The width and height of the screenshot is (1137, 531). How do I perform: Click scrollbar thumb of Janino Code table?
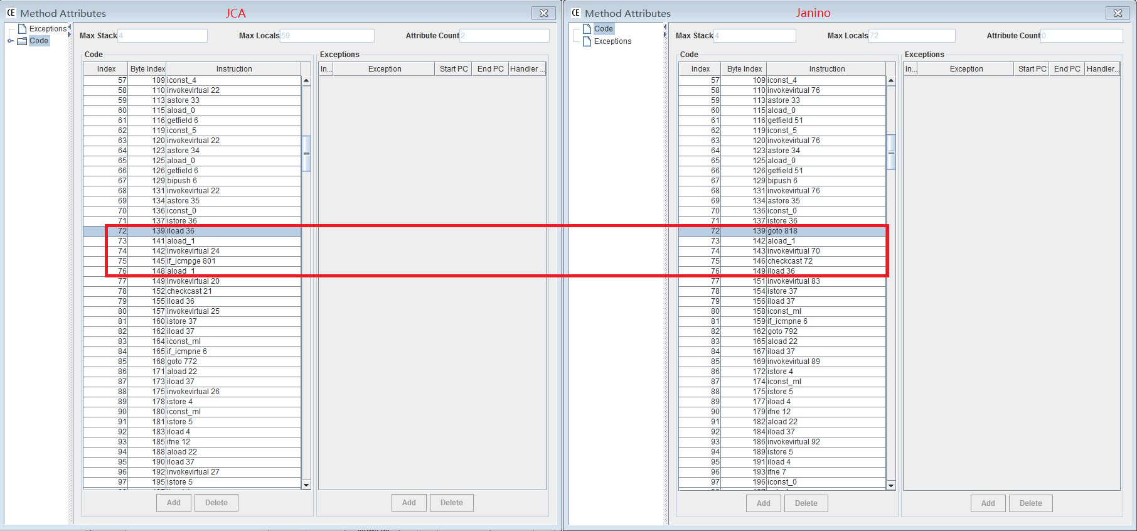pyautogui.click(x=891, y=152)
